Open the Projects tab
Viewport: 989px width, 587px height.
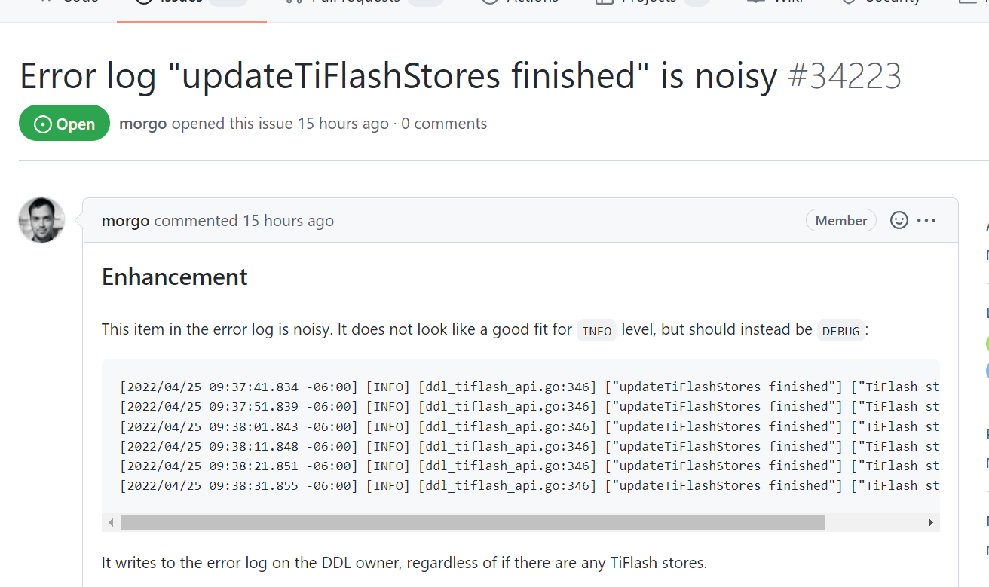pos(653,4)
